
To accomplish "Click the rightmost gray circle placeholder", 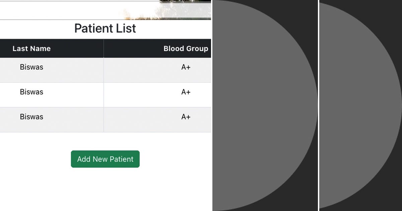I will [358, 105].
